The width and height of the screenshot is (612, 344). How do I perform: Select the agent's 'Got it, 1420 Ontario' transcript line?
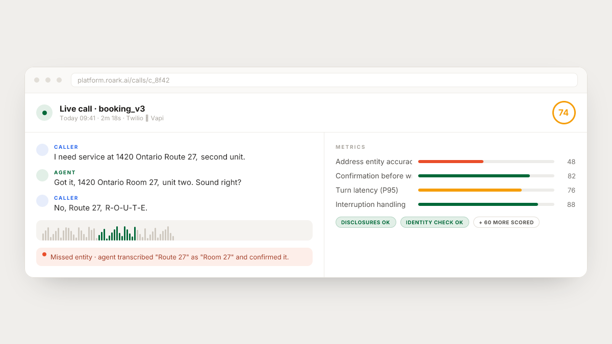[147, 182]
